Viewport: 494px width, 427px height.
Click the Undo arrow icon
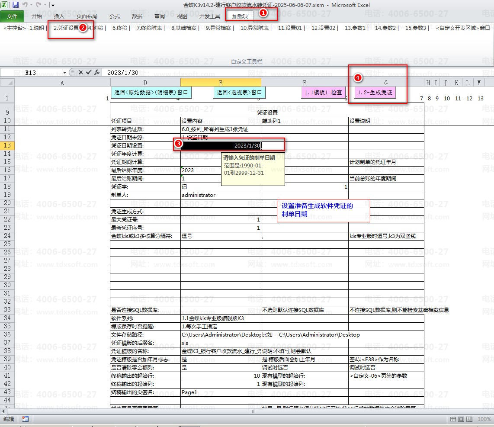25,5
